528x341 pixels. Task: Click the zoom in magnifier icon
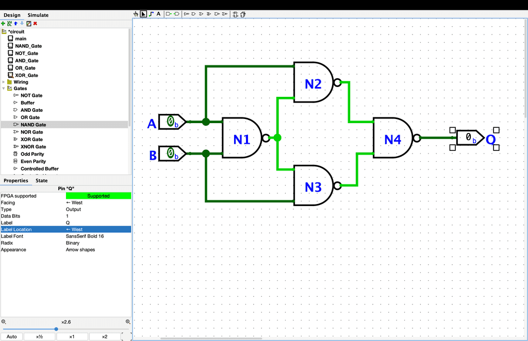(128, 321)
